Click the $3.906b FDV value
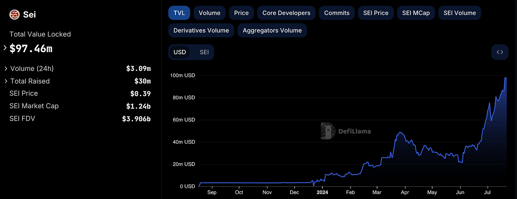 (136, 119)
